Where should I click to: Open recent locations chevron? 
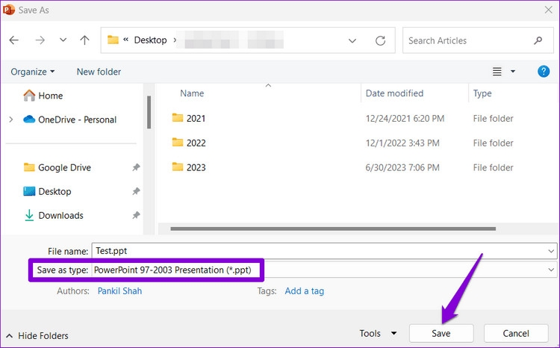pos(63,40)
